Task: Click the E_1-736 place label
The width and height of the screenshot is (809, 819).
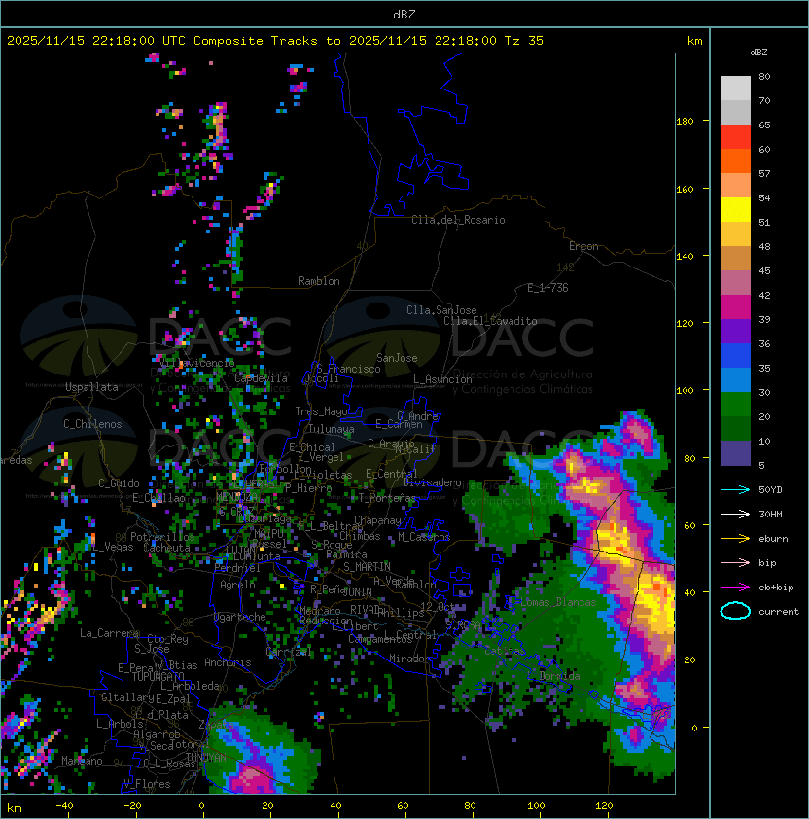Action: [x=547, y=288]
